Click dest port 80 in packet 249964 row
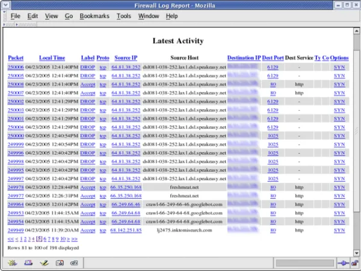361x271 pixels. click(273, 204)
